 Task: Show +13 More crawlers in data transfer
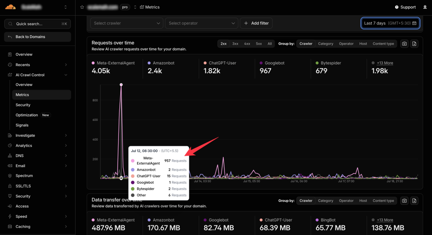click(x=385, y=220)
